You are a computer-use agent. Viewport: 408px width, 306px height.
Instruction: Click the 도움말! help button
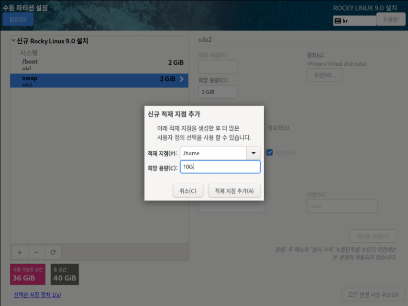[x=391, y=19]
